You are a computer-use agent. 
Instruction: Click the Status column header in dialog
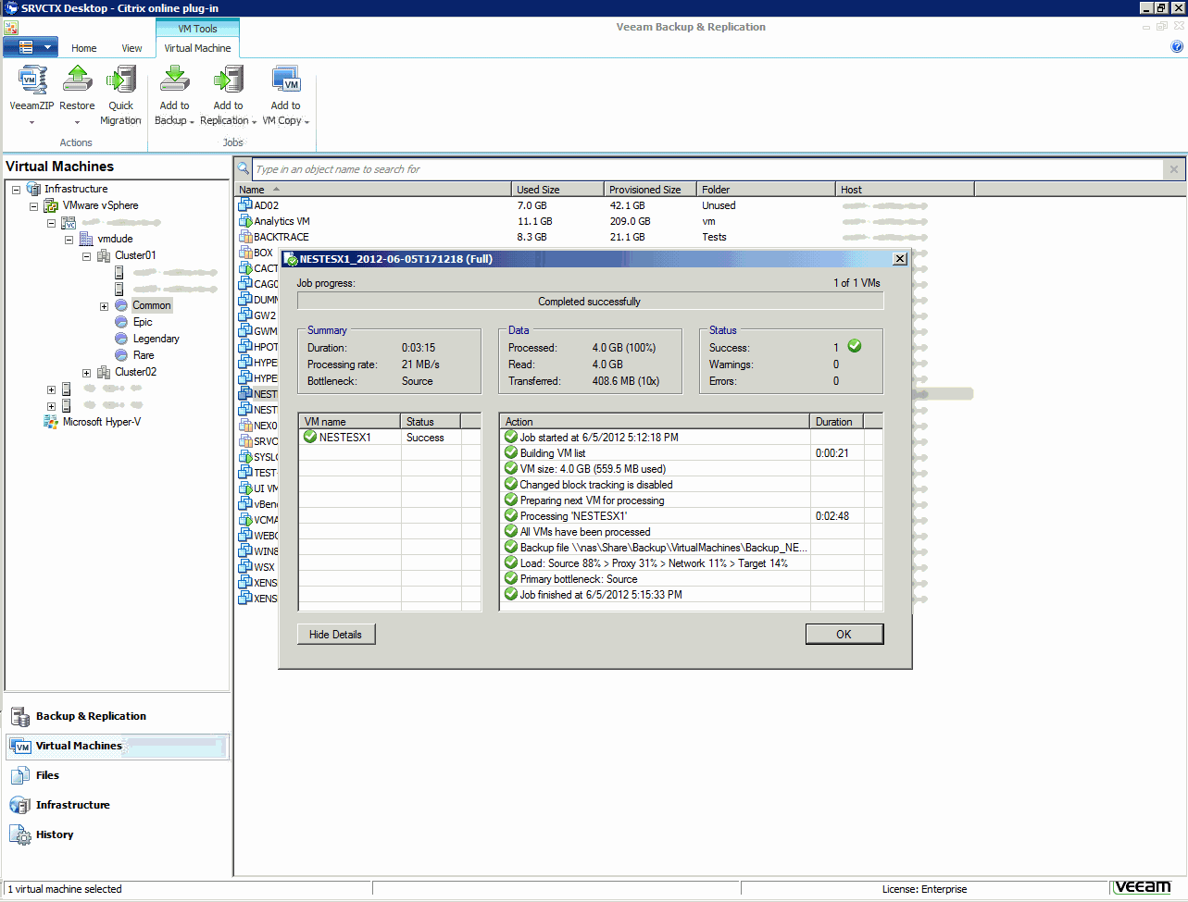click(431, 422)
